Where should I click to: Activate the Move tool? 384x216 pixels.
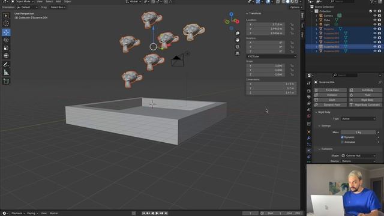(6, 32)
